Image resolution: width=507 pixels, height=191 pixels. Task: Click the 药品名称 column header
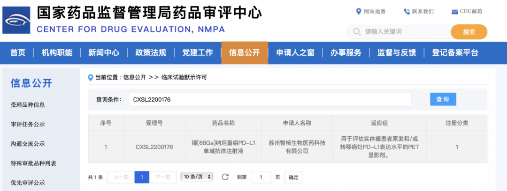[223, 123]
